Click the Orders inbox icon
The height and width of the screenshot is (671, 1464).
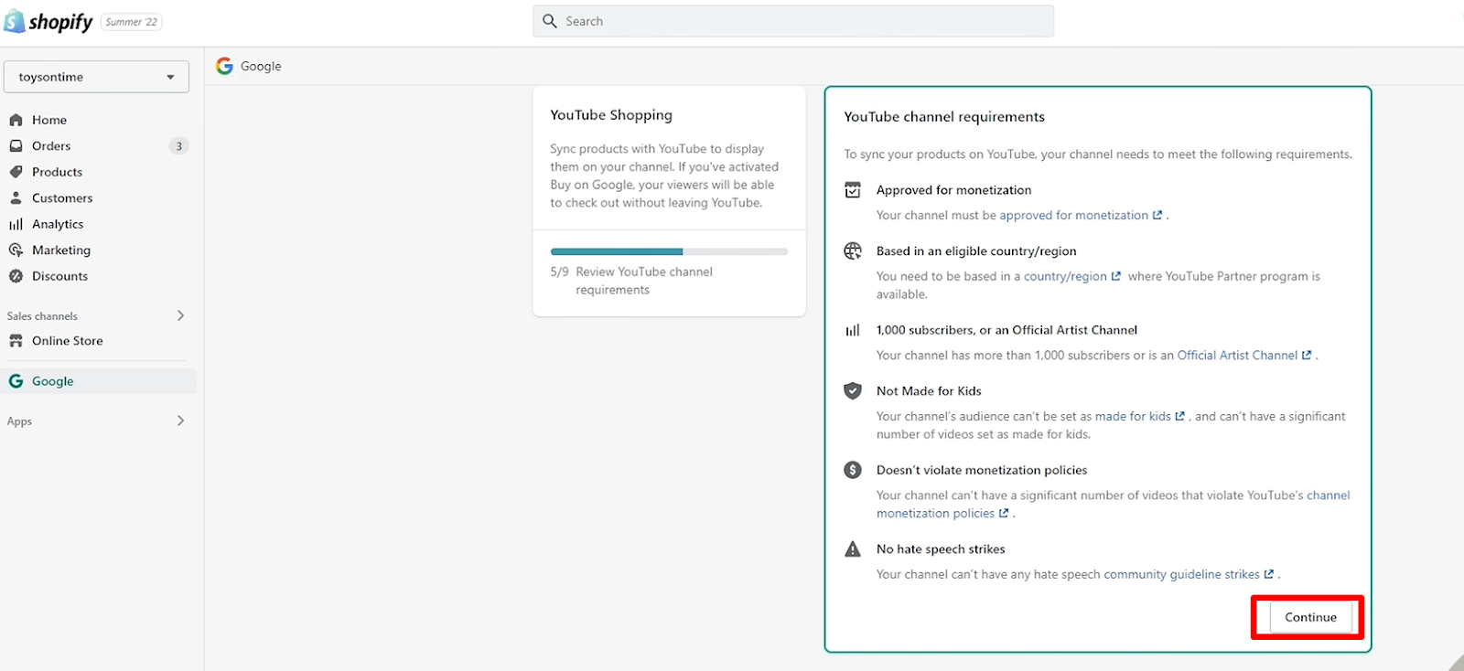point(16,146)
